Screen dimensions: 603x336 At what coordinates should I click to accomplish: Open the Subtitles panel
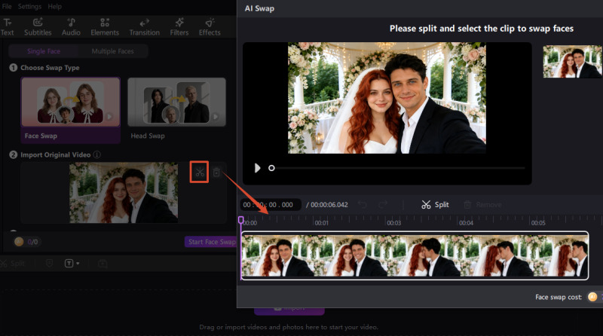[38, 27]
